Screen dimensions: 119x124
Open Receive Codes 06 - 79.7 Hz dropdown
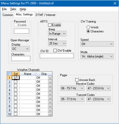click(x=72, y=88)
